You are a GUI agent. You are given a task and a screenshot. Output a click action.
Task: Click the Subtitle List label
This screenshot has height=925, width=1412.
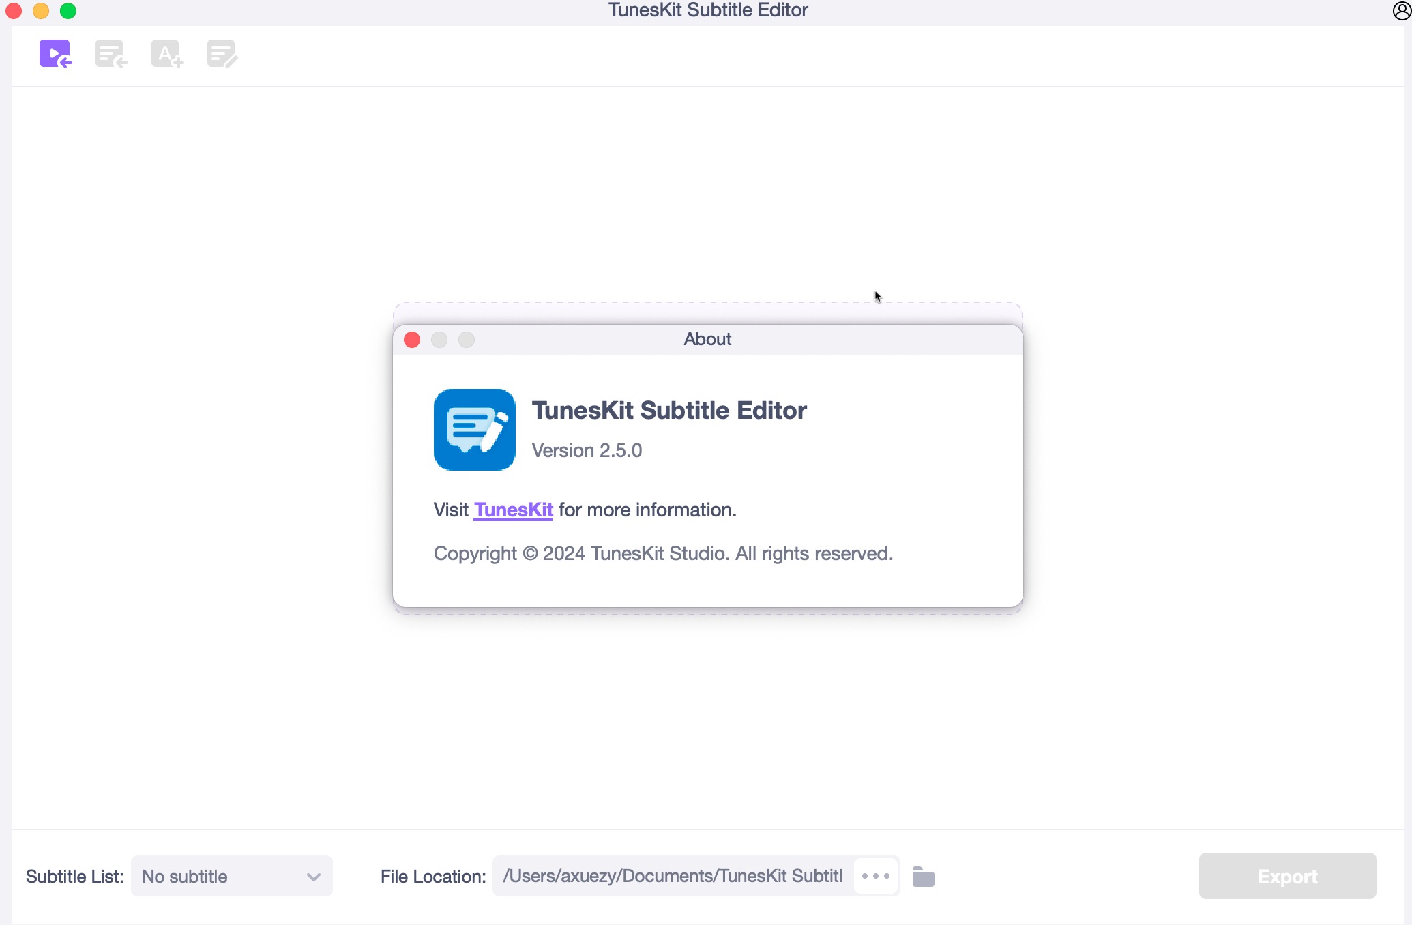[75, 877]
